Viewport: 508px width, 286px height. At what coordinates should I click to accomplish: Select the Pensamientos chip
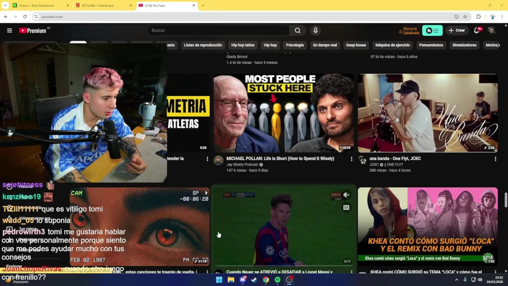[x=431, y=45]
